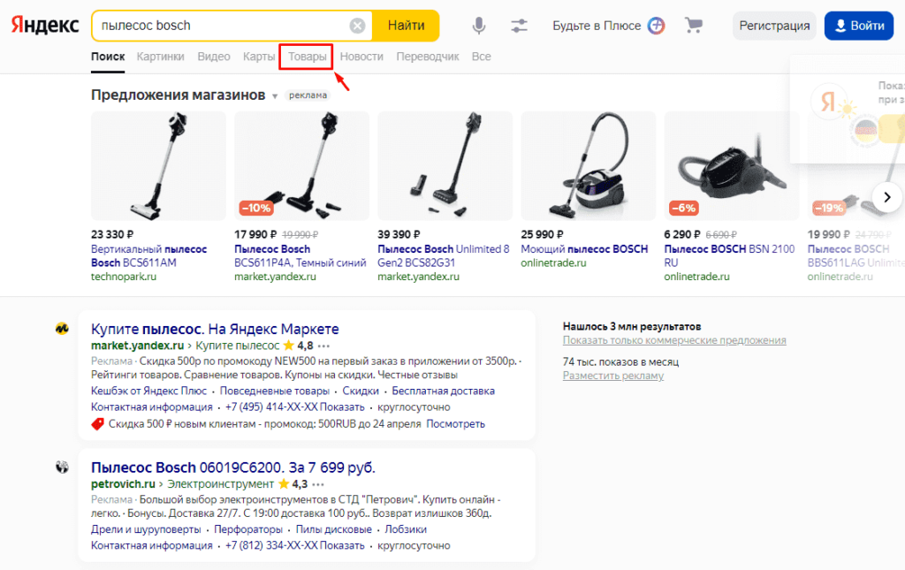Viewport: 905px width, 570px height.
Task: Open the shopping cart icon
Action: (694, 25)
